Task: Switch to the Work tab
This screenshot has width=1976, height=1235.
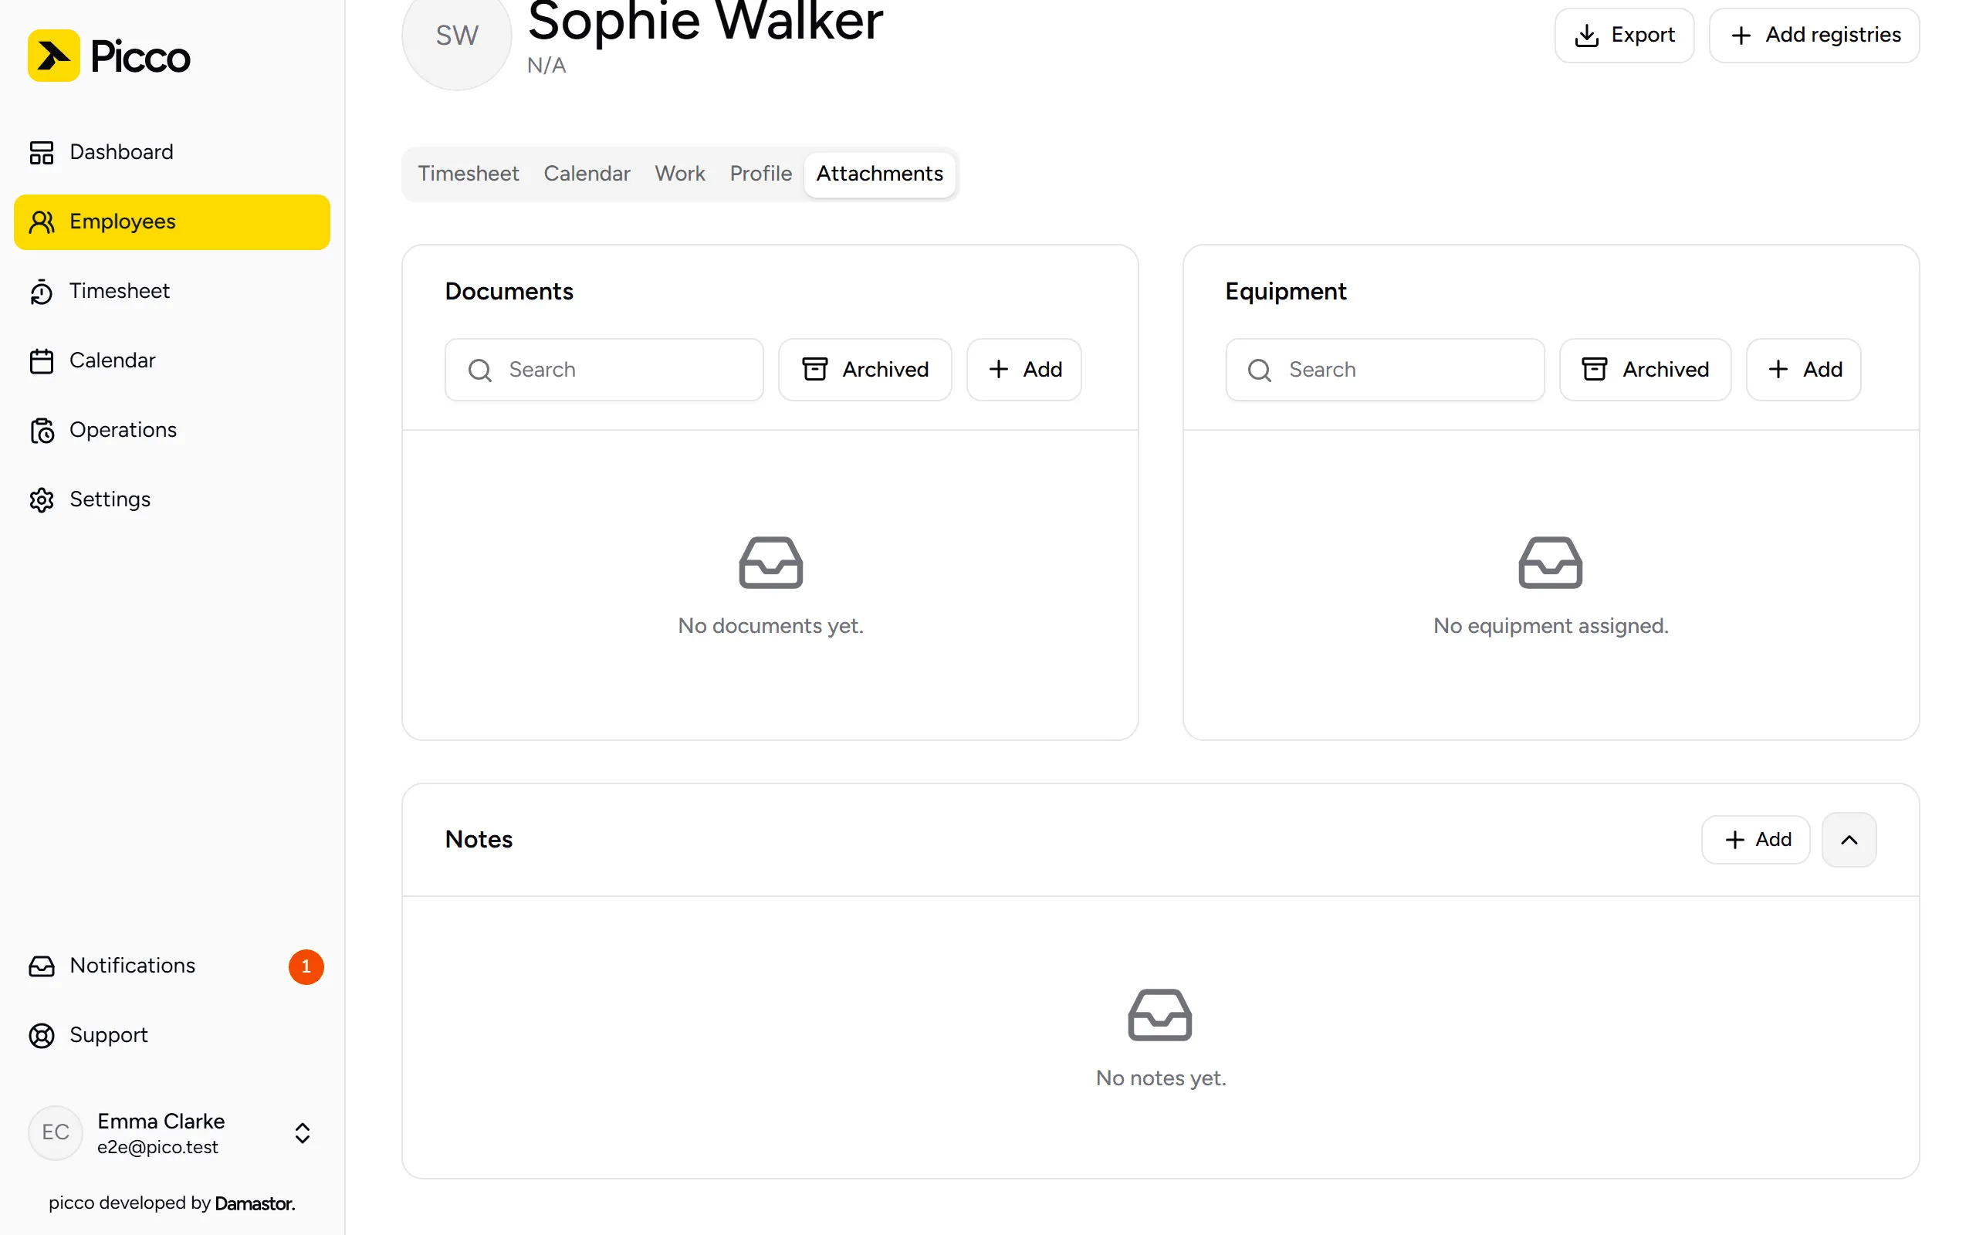Action: [679, 174]
